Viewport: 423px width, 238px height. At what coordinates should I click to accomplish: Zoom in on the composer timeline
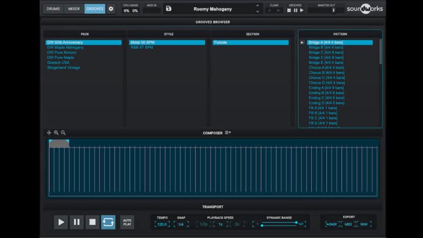56,133
